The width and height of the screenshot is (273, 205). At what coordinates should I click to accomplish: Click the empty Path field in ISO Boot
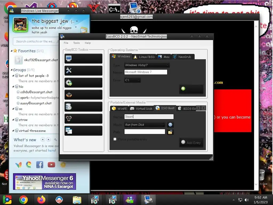145,132
